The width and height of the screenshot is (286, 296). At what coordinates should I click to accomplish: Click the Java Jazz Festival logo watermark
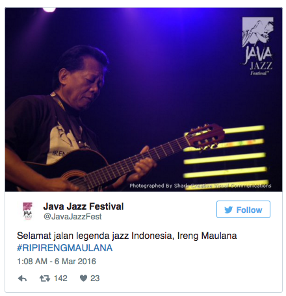click(x=258, y=46)
